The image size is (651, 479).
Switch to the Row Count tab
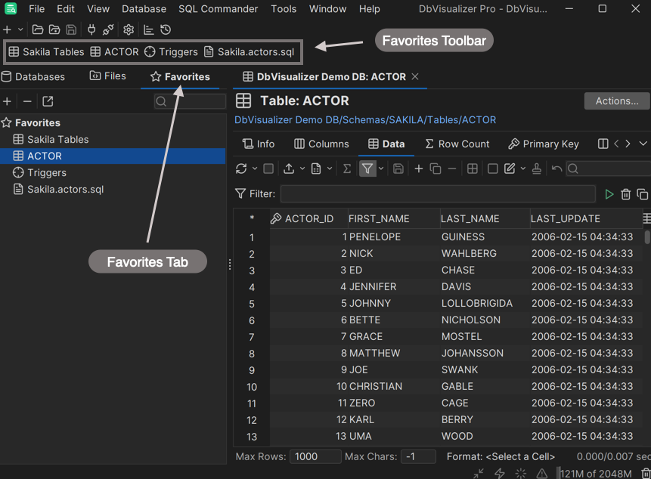457,144
